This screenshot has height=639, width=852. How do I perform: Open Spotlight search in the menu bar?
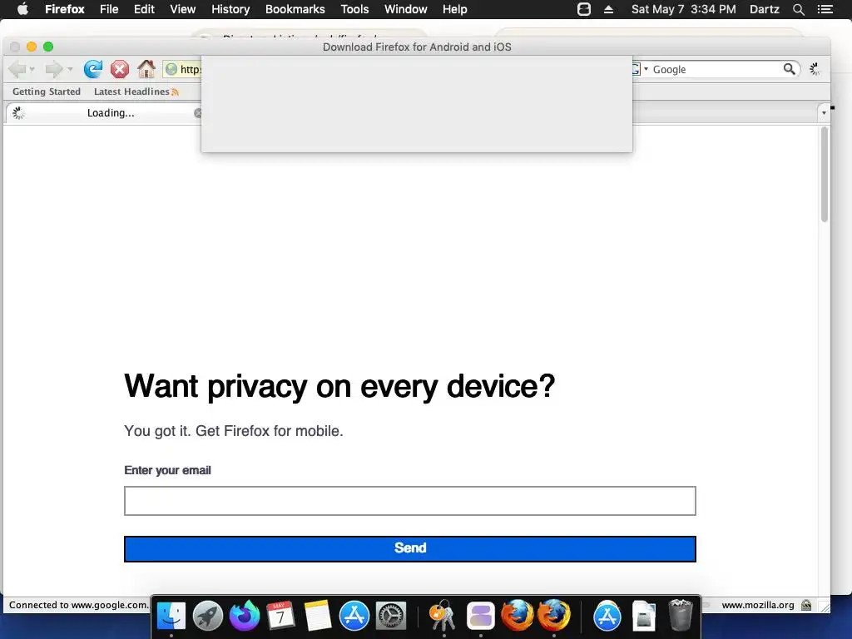coord(798,9)
